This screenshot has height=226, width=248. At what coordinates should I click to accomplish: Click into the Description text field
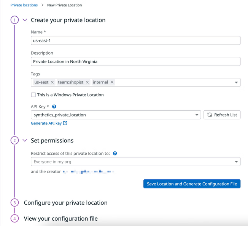click(x=135, y=61)
